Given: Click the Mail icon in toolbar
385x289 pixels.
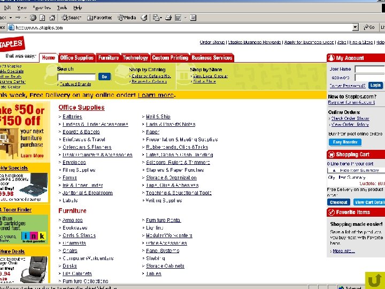Looking at the screenshot, I should tap(156, 18).
